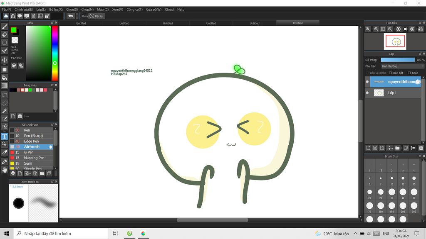Image resolution: width=426 pixels, height=239 pixels.
Task: Select the Edge Pen brush
Action: click(x=32, y=141)
